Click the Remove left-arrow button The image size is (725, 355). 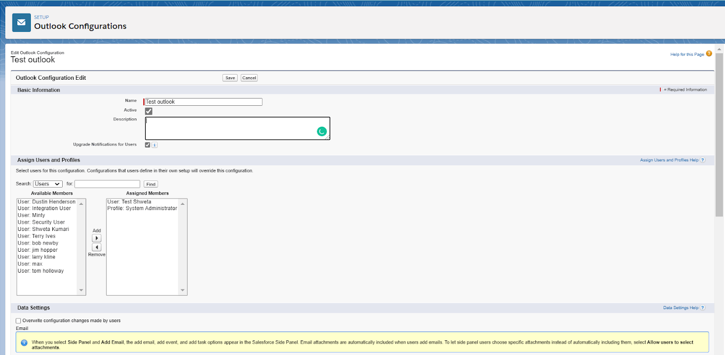[x=97, y=247]
